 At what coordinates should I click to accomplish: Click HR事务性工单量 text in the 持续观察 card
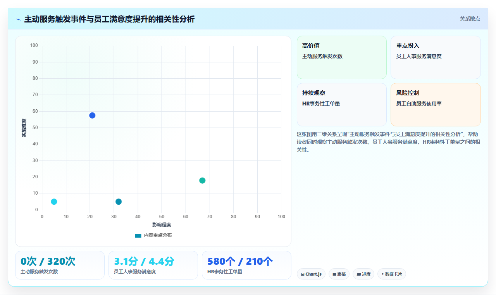tap(321, 104)
